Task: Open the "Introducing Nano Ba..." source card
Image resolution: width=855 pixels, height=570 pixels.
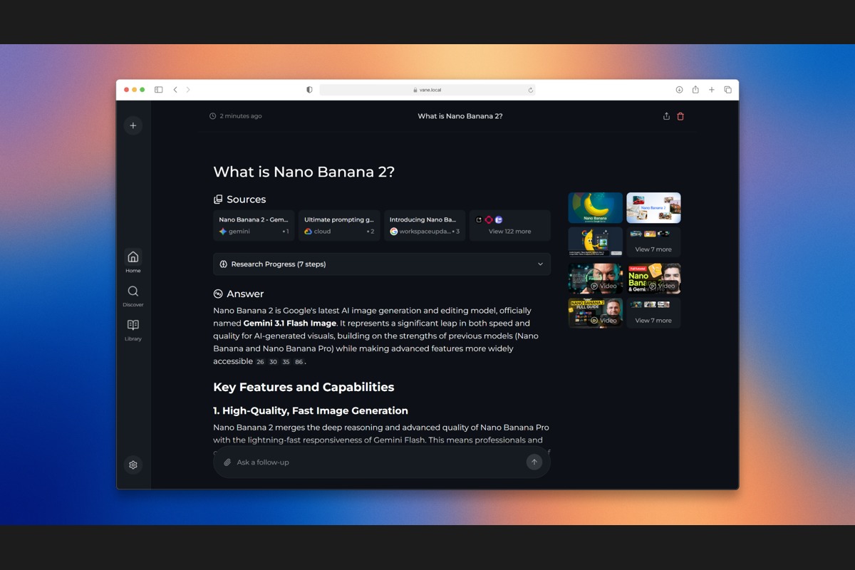Action: coord(425,225)
